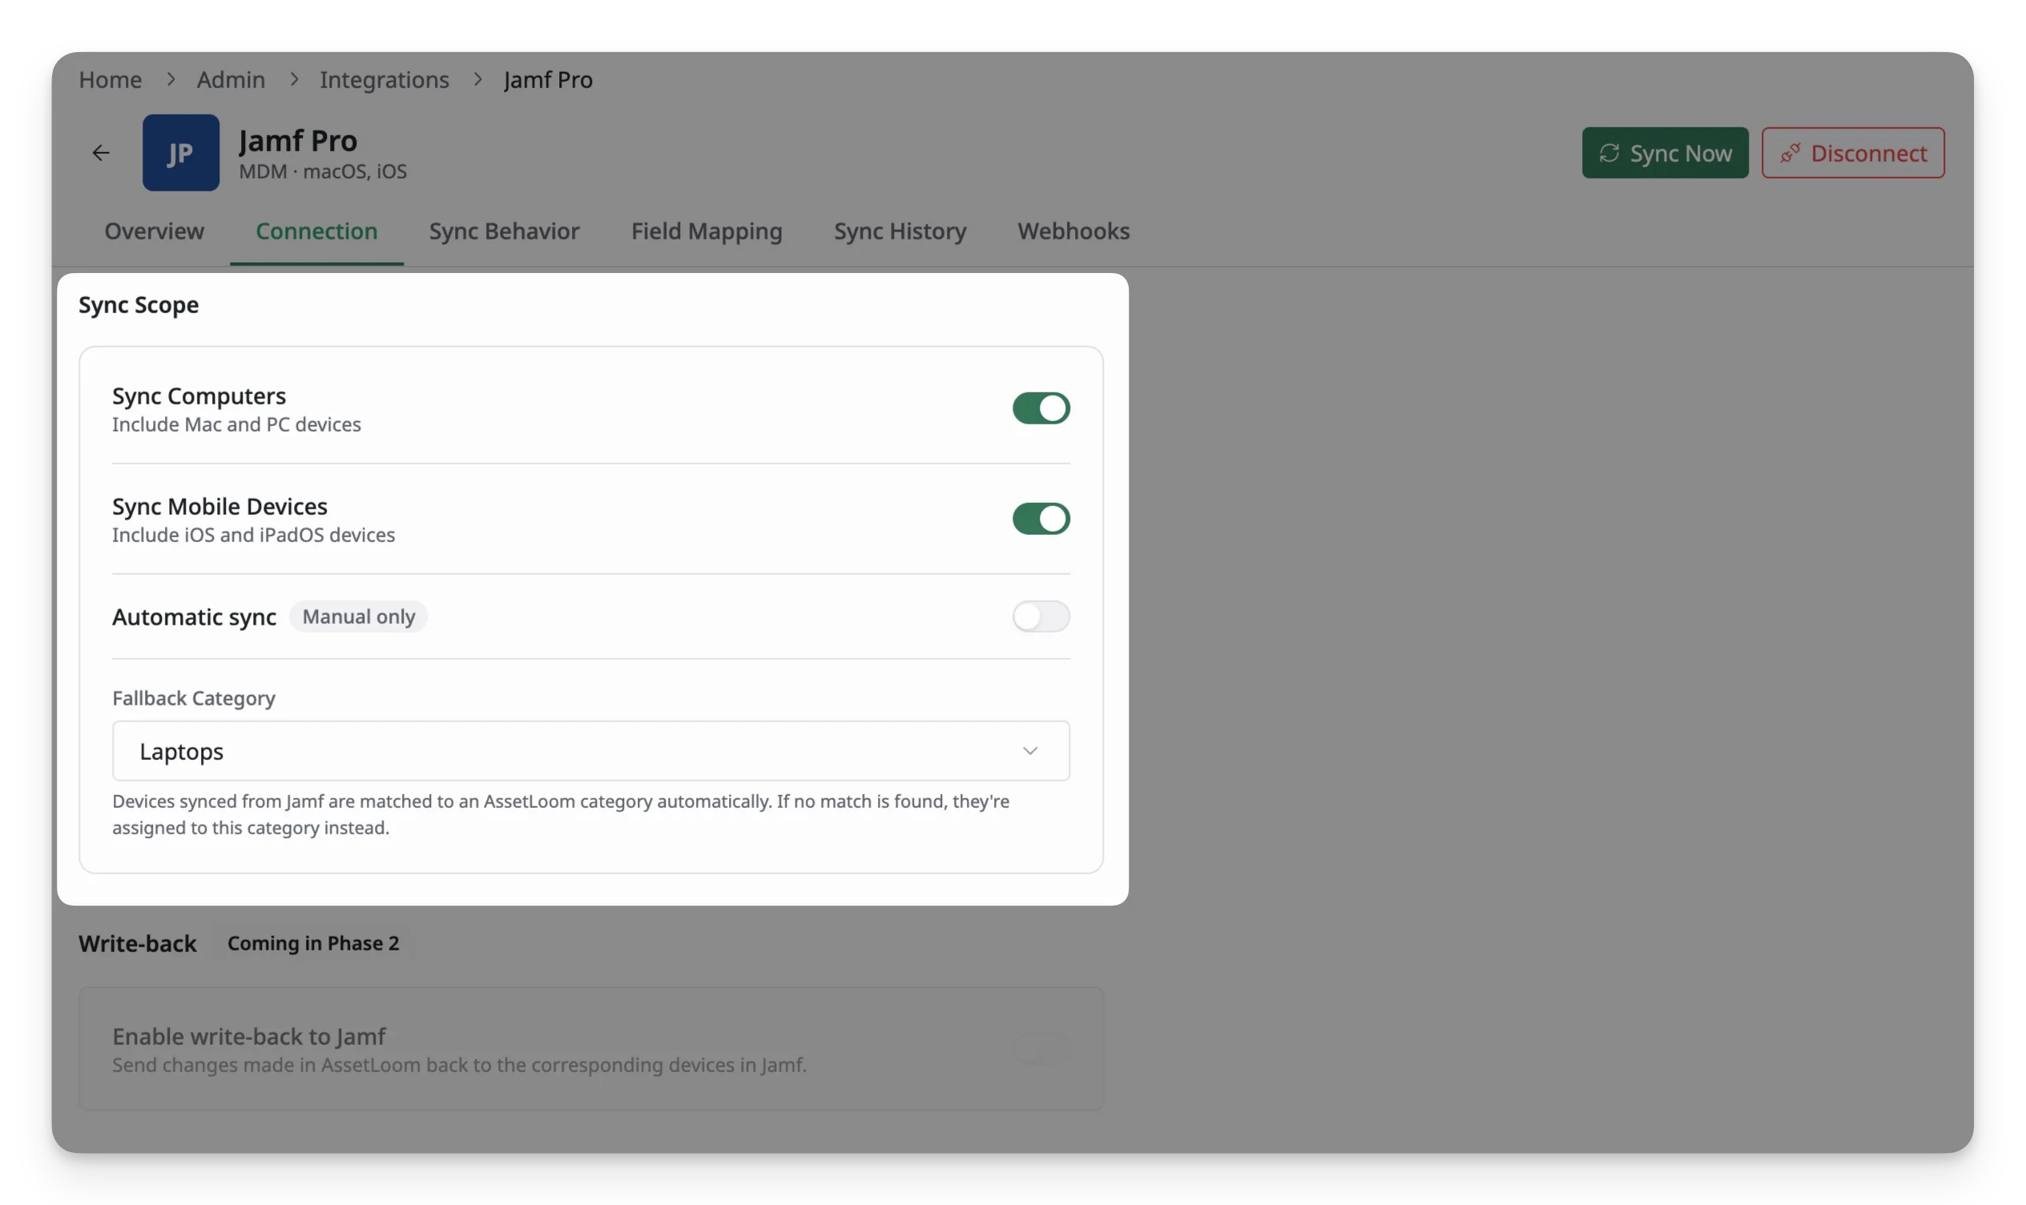Switch to the Sync Behavior tab
This screenshot has width=2026, height=1205.
(x=504, y=231)
